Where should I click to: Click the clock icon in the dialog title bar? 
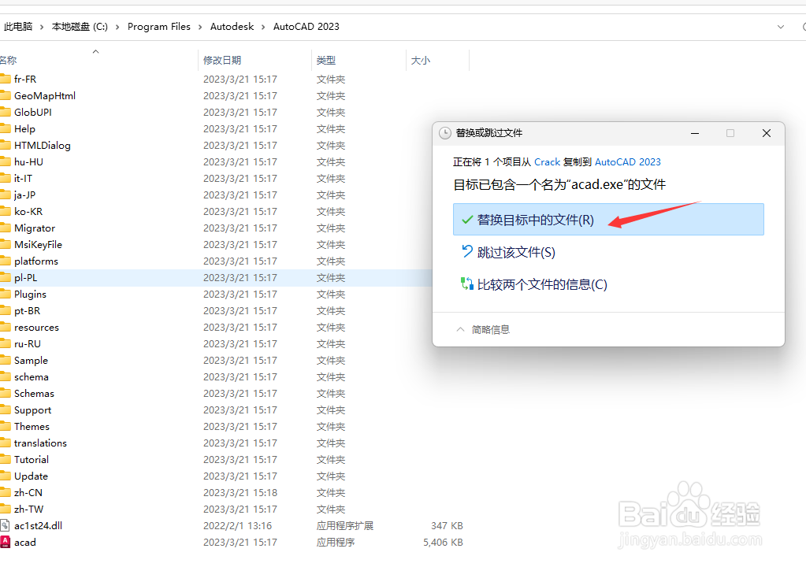(x=445, y=133)
